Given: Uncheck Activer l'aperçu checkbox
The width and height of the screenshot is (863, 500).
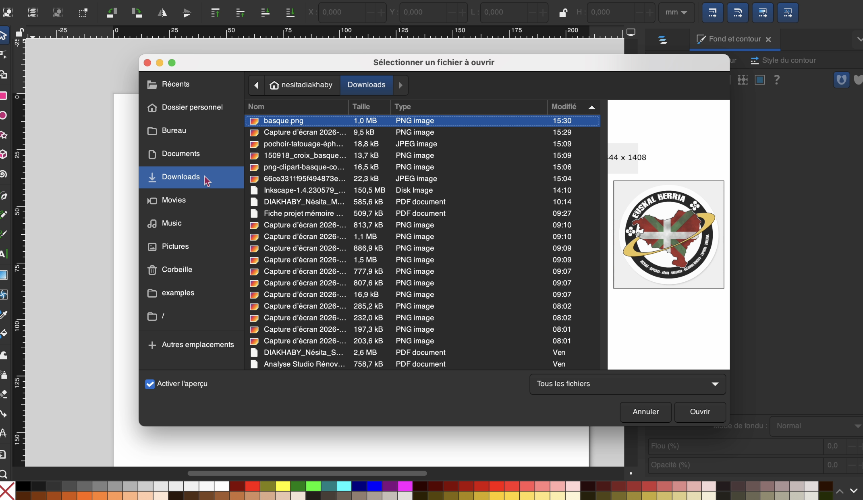Looking at the screenshot, I should coord(150,384).
